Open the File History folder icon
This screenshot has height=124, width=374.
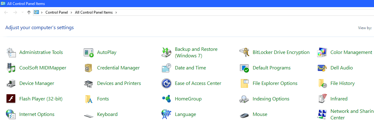click(x=322, y=83)
